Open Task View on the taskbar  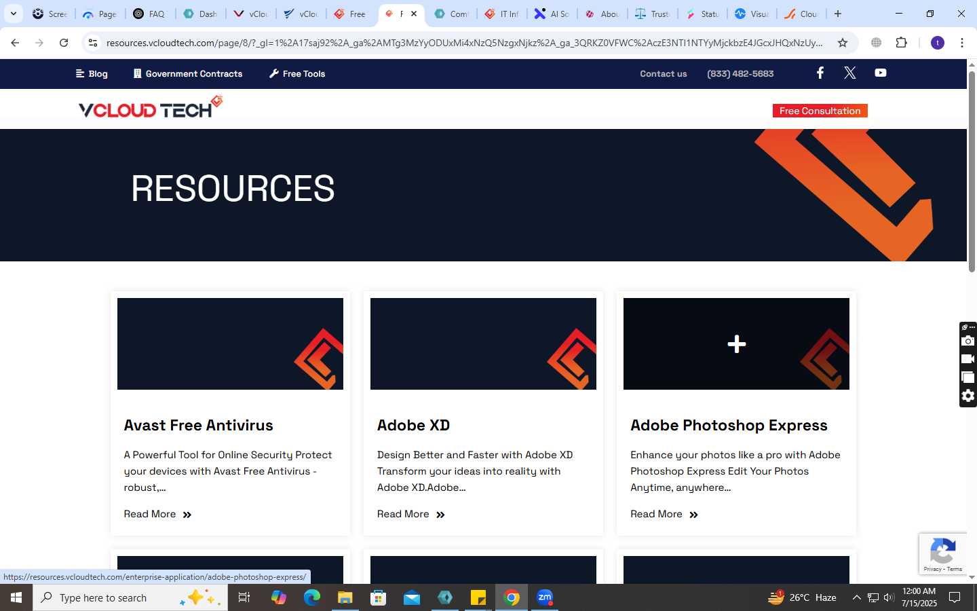244,597
